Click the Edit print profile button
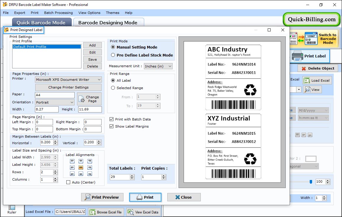The height and width of the screenshot is (217, 342). (x=92, y=52)
